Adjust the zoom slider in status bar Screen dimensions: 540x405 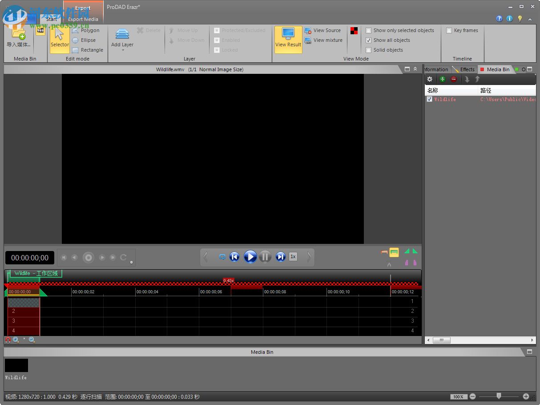tap(499, 396)
